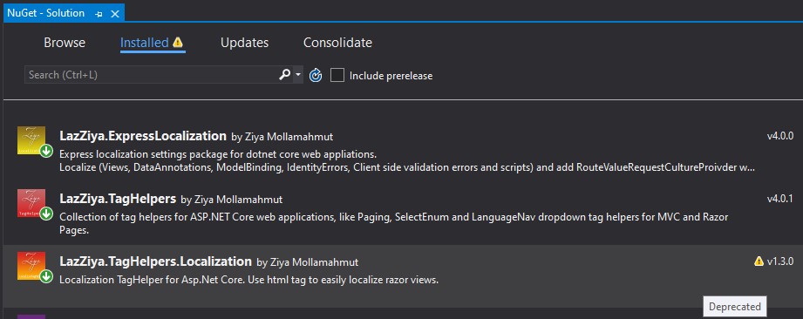Switch to the Browse tab
This screenshot has height=319, width=803.
tap(65, 43)
